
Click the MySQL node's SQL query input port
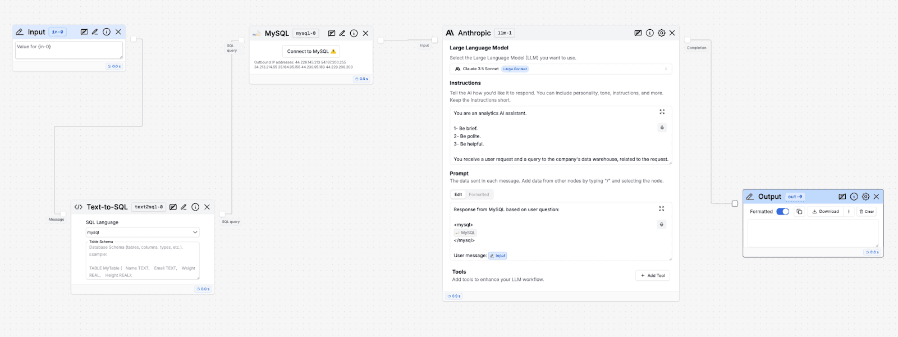pos(241,40)
